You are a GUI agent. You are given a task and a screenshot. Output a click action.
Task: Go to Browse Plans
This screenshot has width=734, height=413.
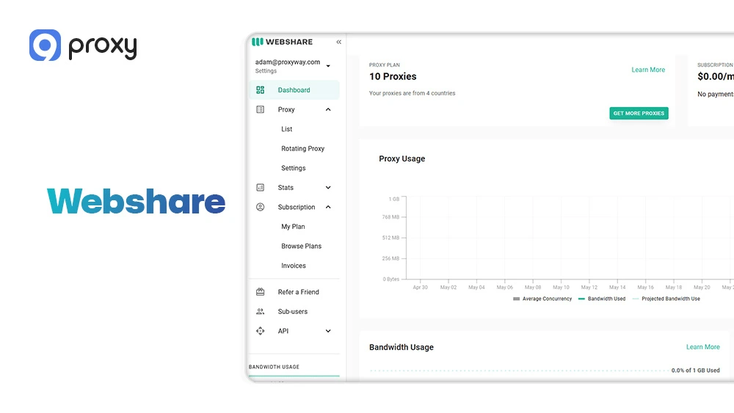301,246
